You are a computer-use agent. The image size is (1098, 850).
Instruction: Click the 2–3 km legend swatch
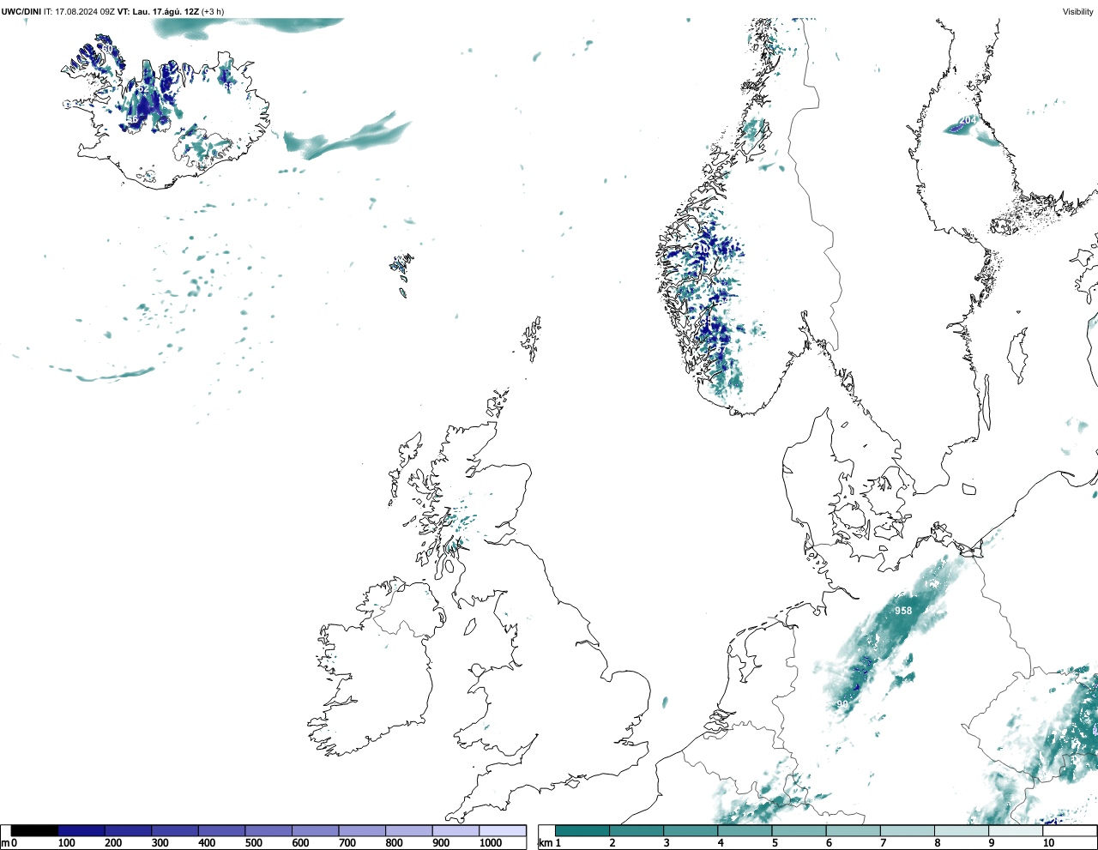coord(636,830)
